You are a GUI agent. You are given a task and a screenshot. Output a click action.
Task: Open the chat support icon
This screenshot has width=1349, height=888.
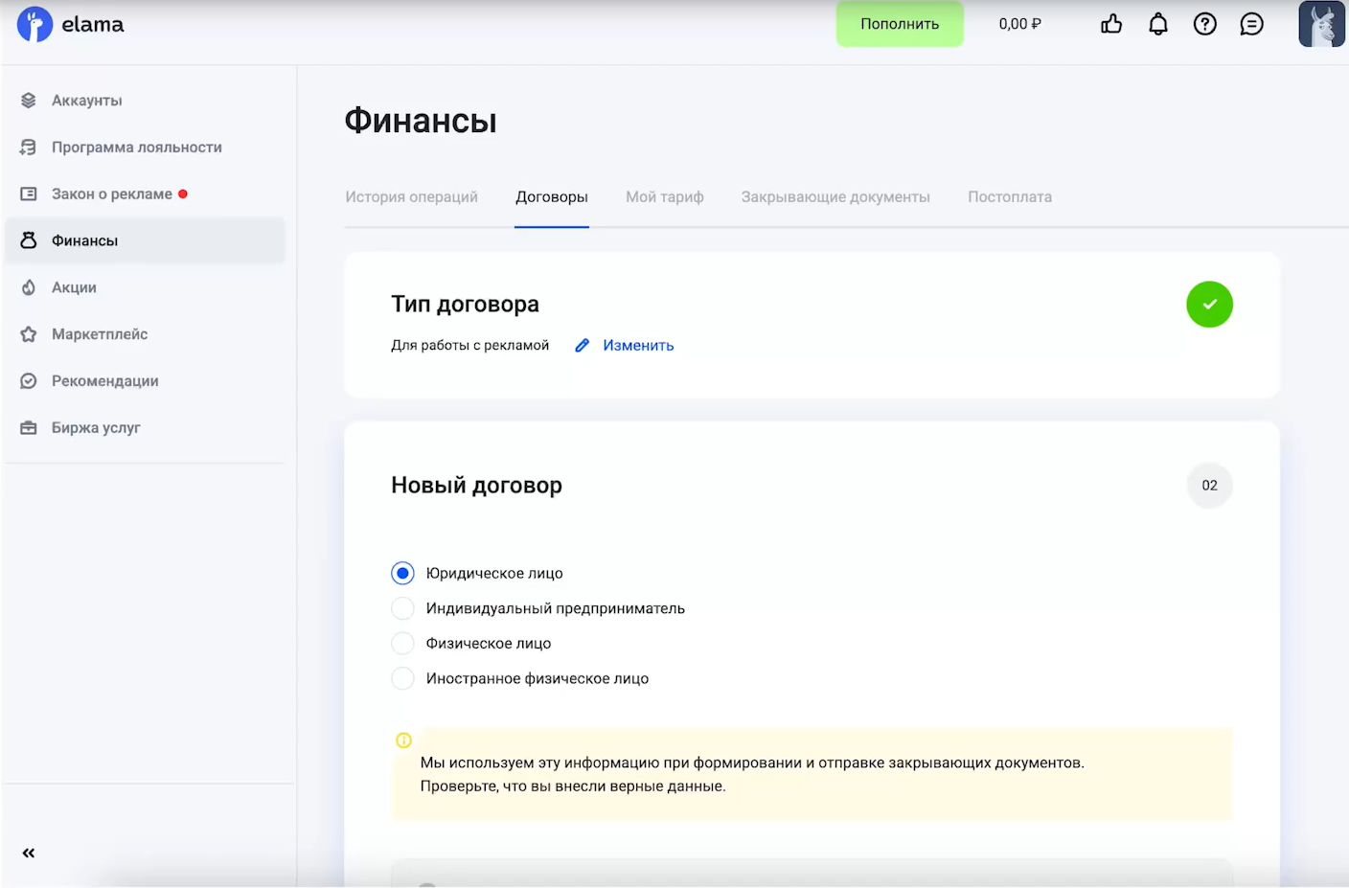coord(1251,24)
